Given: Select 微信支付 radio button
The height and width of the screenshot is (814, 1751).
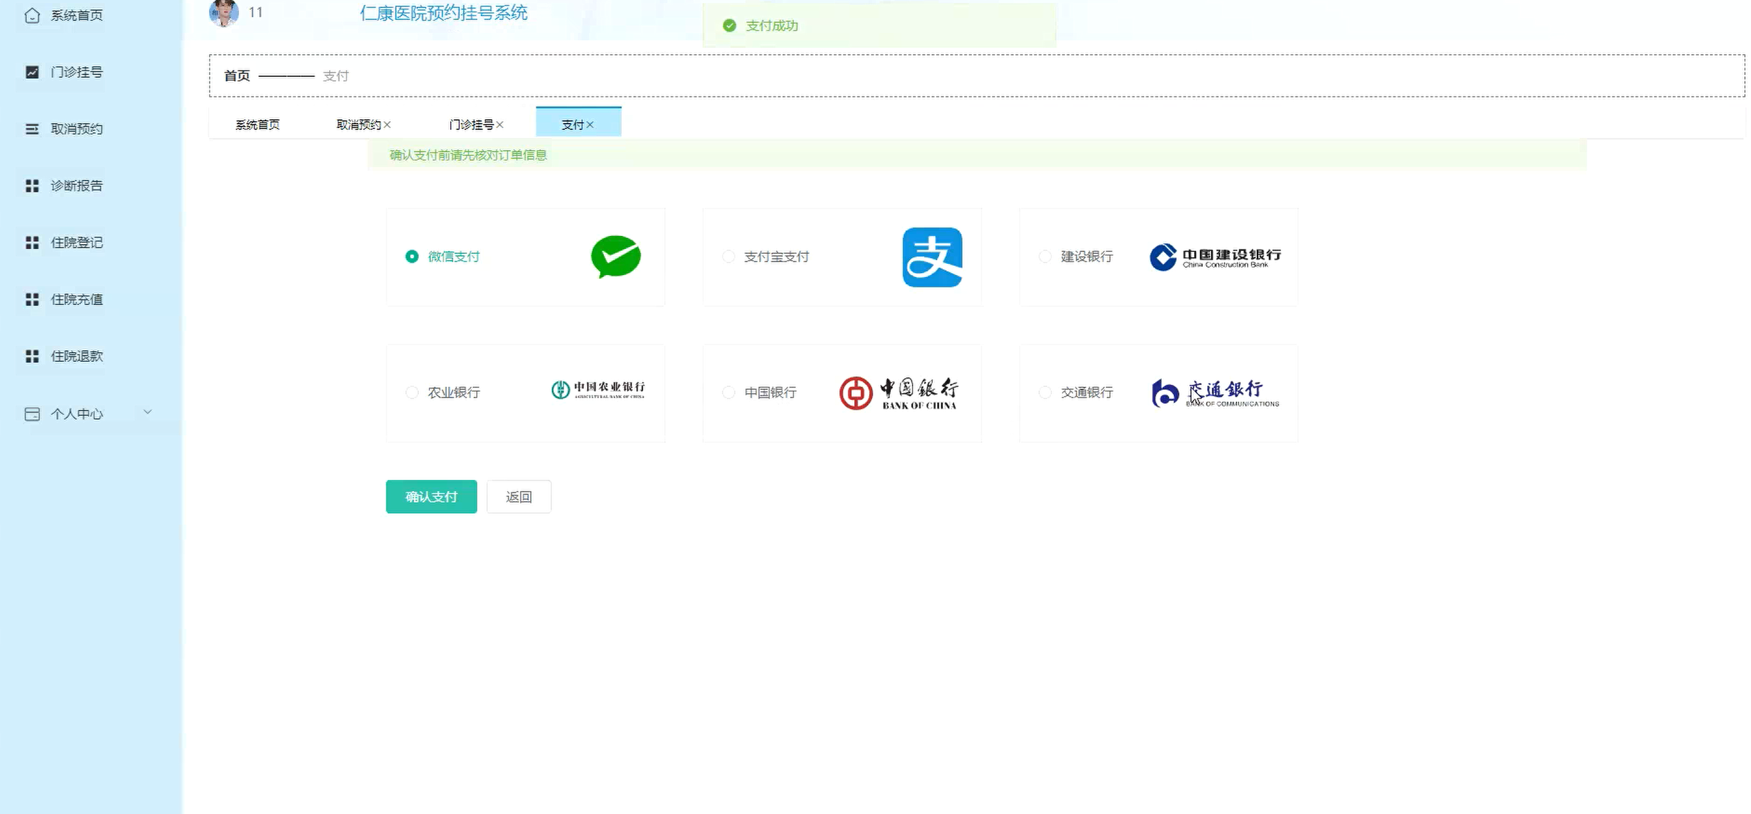Looking at the screenshot, I should 412,256.
